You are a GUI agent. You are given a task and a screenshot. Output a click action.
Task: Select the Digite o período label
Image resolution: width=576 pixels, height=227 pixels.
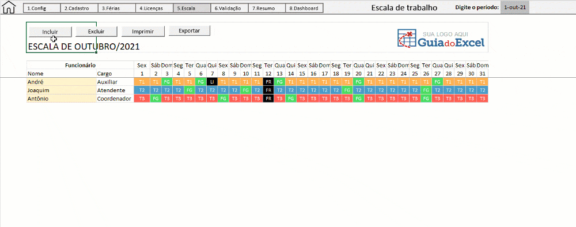(477, 7)
